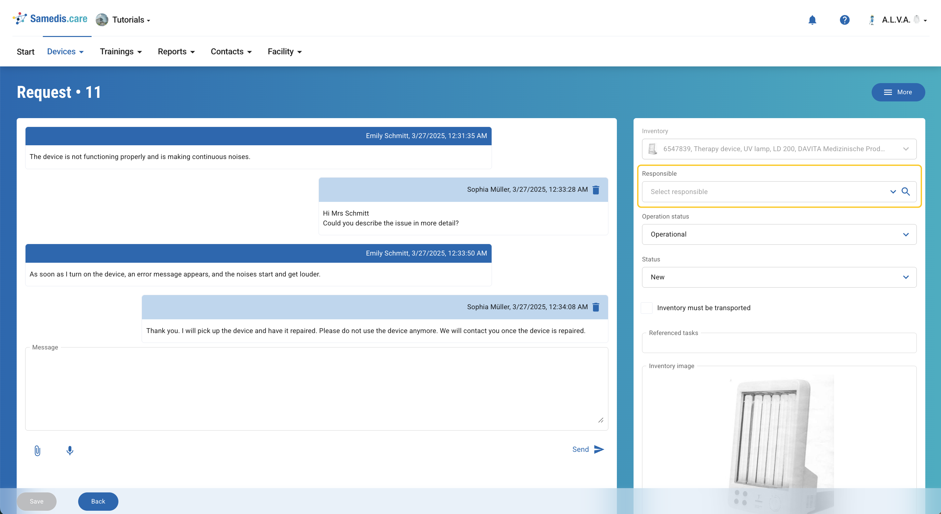This screenshot has height=514, width=941.
Task: Click the microphone voice input icon
Action: (70, 451)
